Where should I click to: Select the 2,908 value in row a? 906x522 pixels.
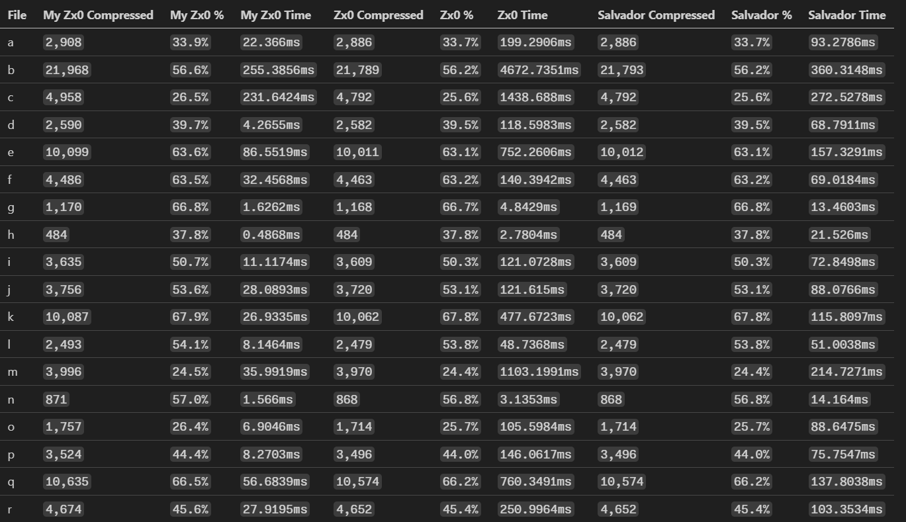pyautogui.click(x=64, y=42)
